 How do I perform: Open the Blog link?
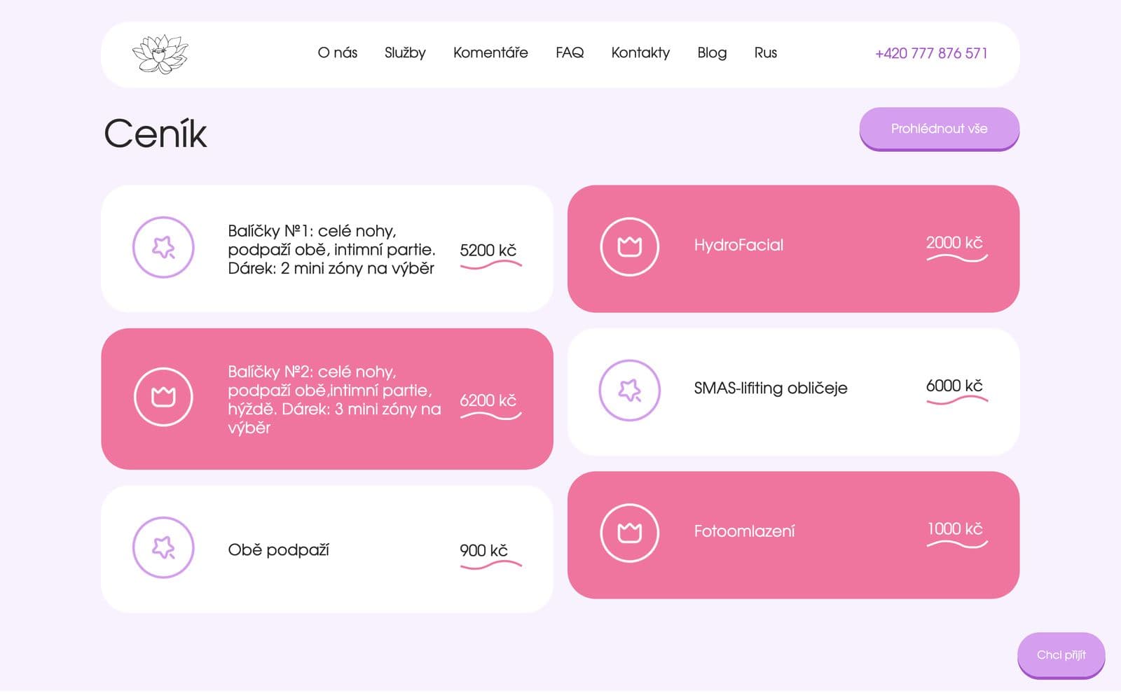pyautogui.click(x=712, y=52)
